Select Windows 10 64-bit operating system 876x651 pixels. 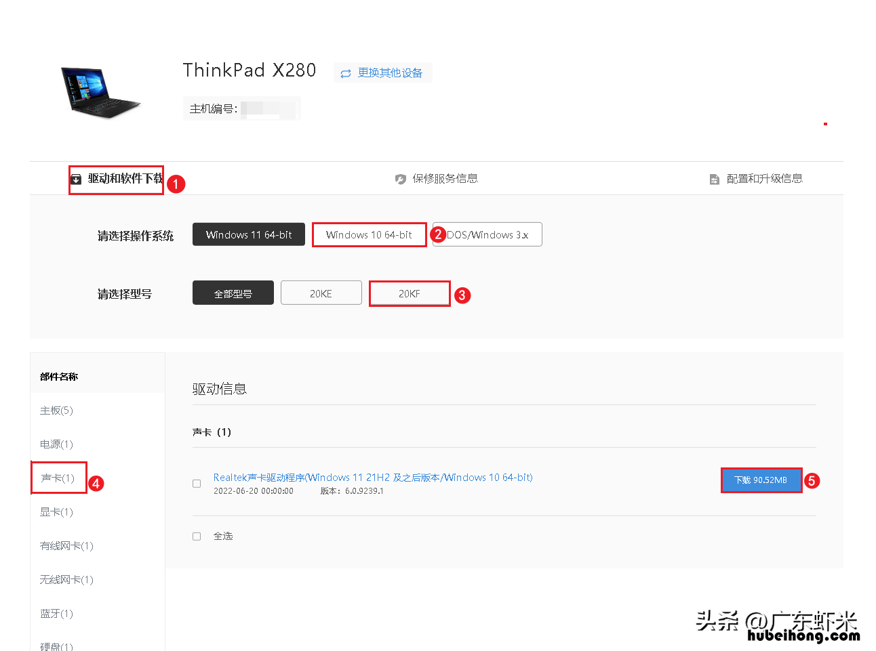[x=369, y=234]
